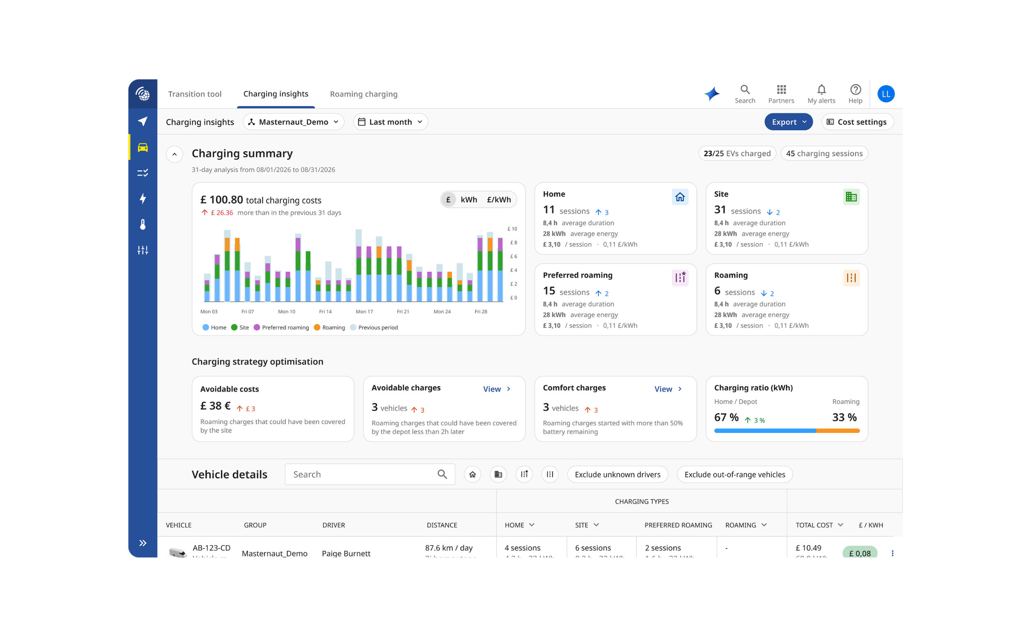View Comfort charges details
The height and width of the screenshot is (637, 1031).
coord(667,389)
